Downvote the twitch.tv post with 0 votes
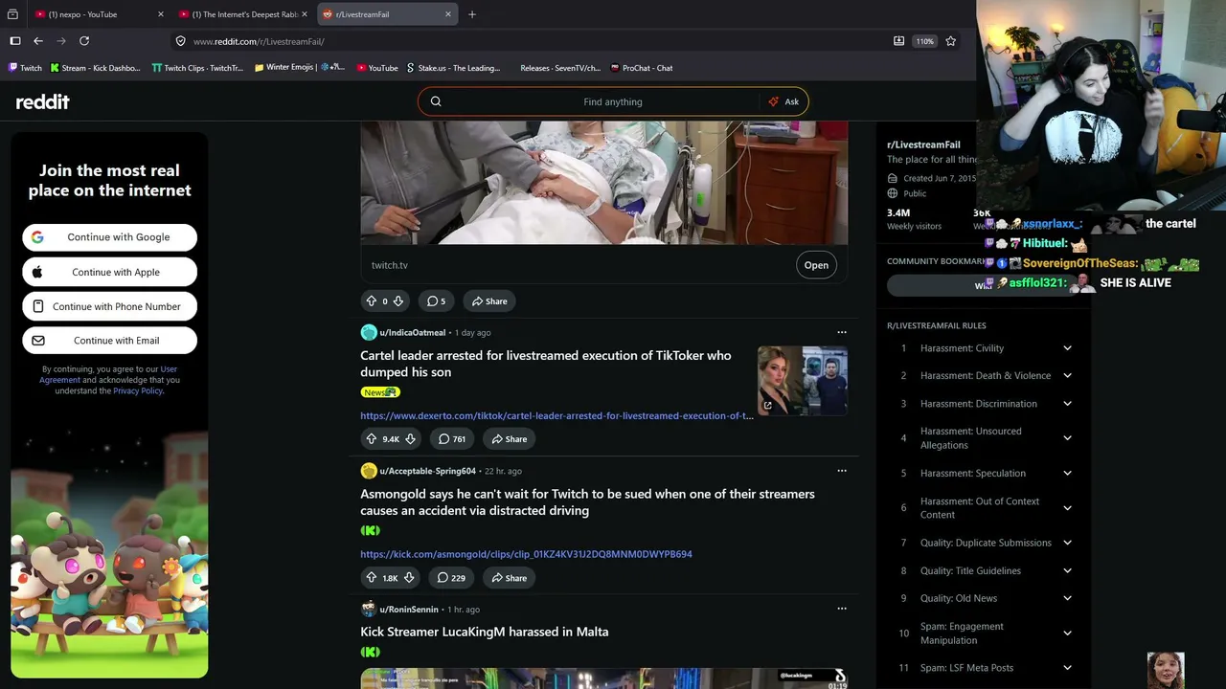 398,301
